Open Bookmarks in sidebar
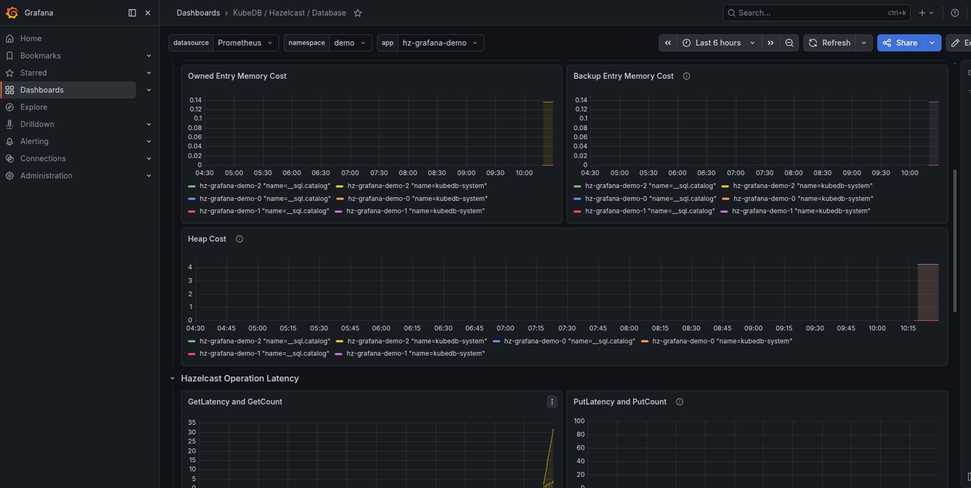Viewport: 971px width, 488px height. [x=40, y=56]
